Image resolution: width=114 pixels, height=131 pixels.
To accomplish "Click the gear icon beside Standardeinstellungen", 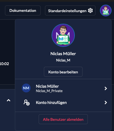I will (90, 10).
